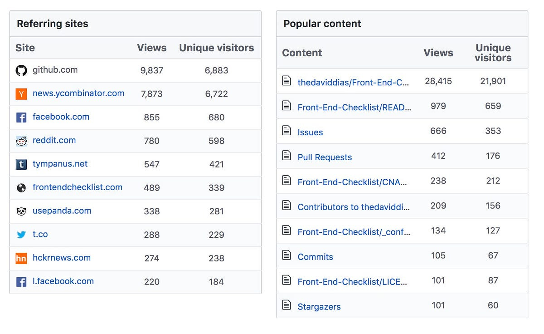Open the tympanus.net referrer link
Image resolution: width=544 pixels, height=334 pixels.
tap(60, 164)
